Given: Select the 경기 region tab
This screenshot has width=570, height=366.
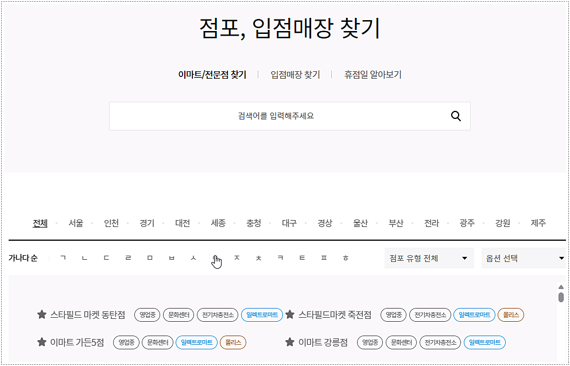Looking at the screenshot, I should tap(147, 223).
